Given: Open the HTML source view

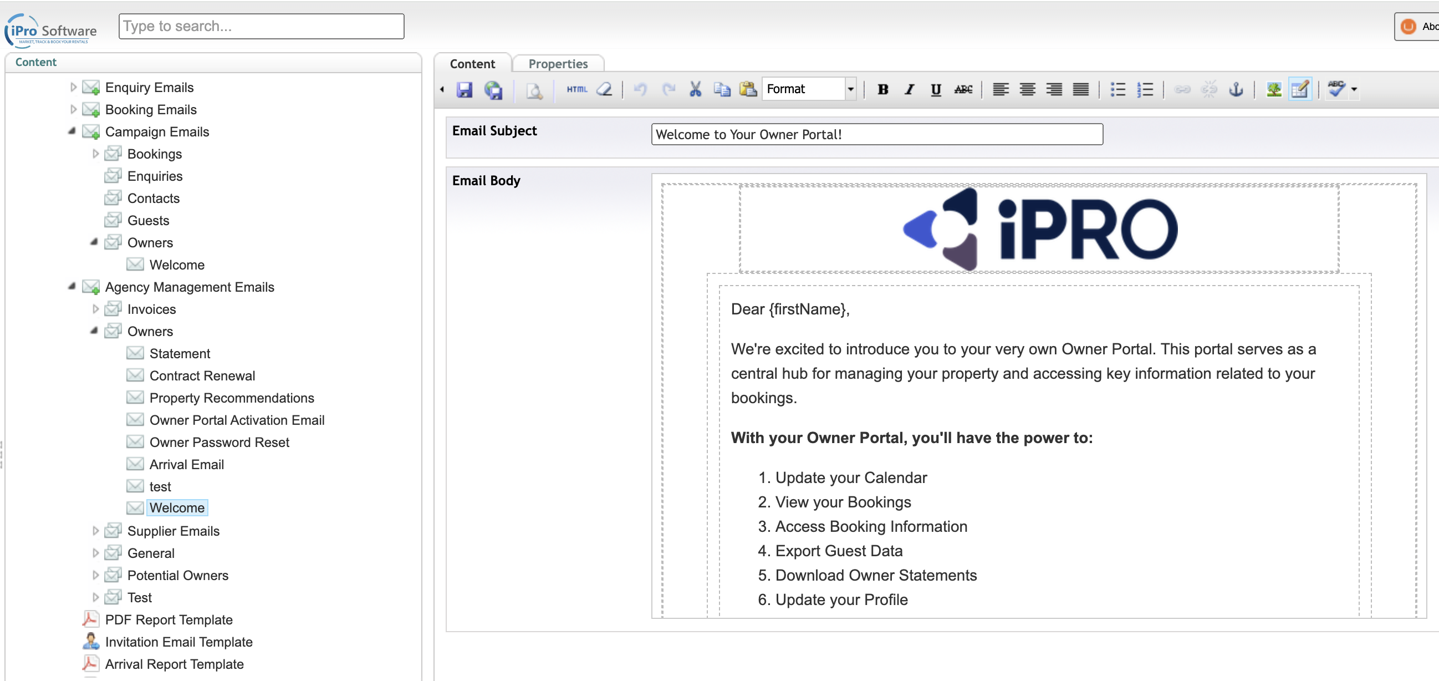Looking at the screenshot, I should 576,89.
